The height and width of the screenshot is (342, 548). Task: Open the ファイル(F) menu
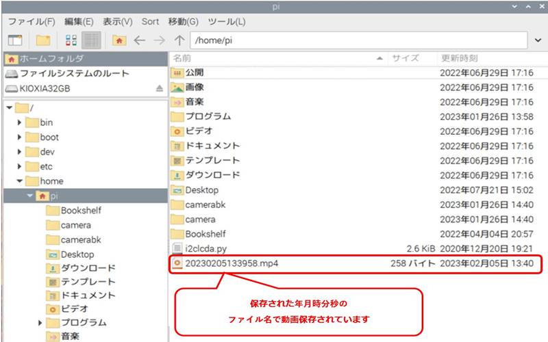pos(32,22)
